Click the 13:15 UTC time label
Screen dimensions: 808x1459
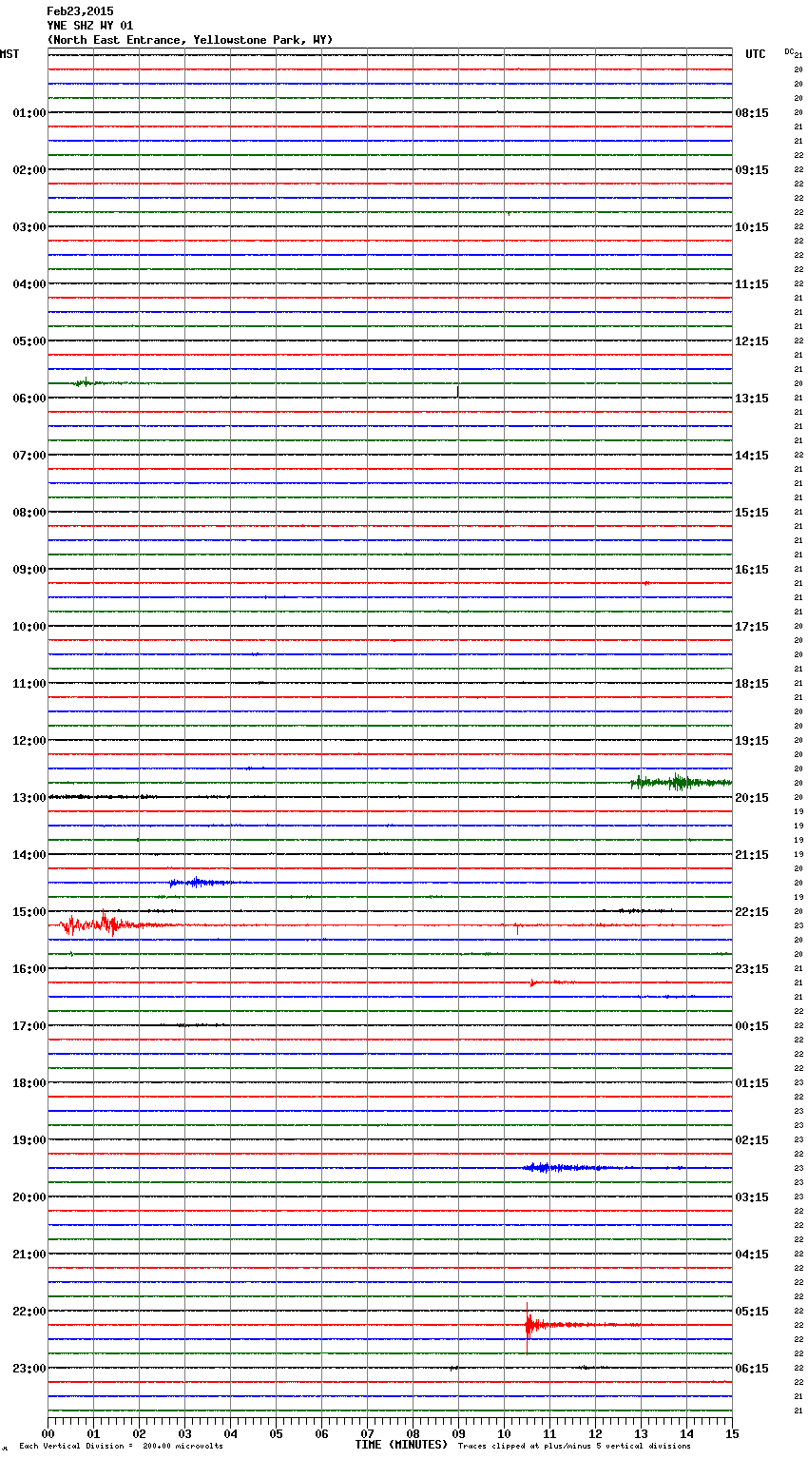point(752,399)
